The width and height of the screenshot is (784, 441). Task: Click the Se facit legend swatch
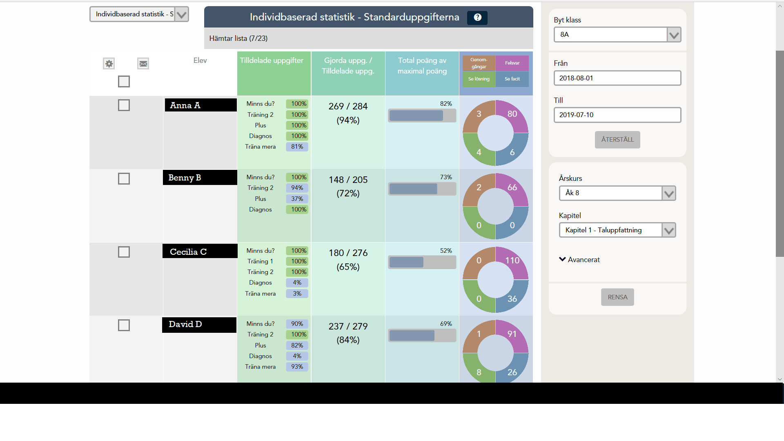pos(512,79)
